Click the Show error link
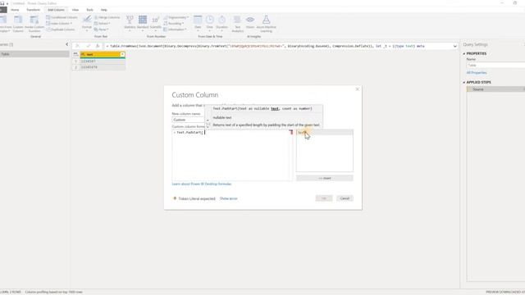The image size is (525, 295). pyautogui.click(x=228, y=198)
